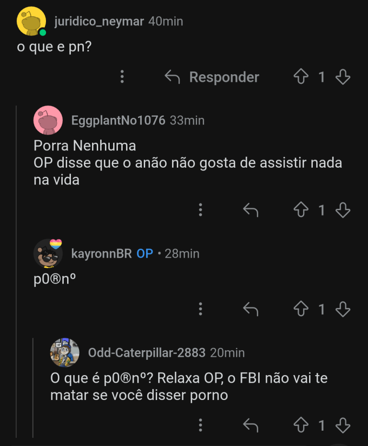Downvote juridico_neymar's comment
Image resolution: width=368 pixels, height=446 pixels.
pyautogui.click(x=343, y=77)
